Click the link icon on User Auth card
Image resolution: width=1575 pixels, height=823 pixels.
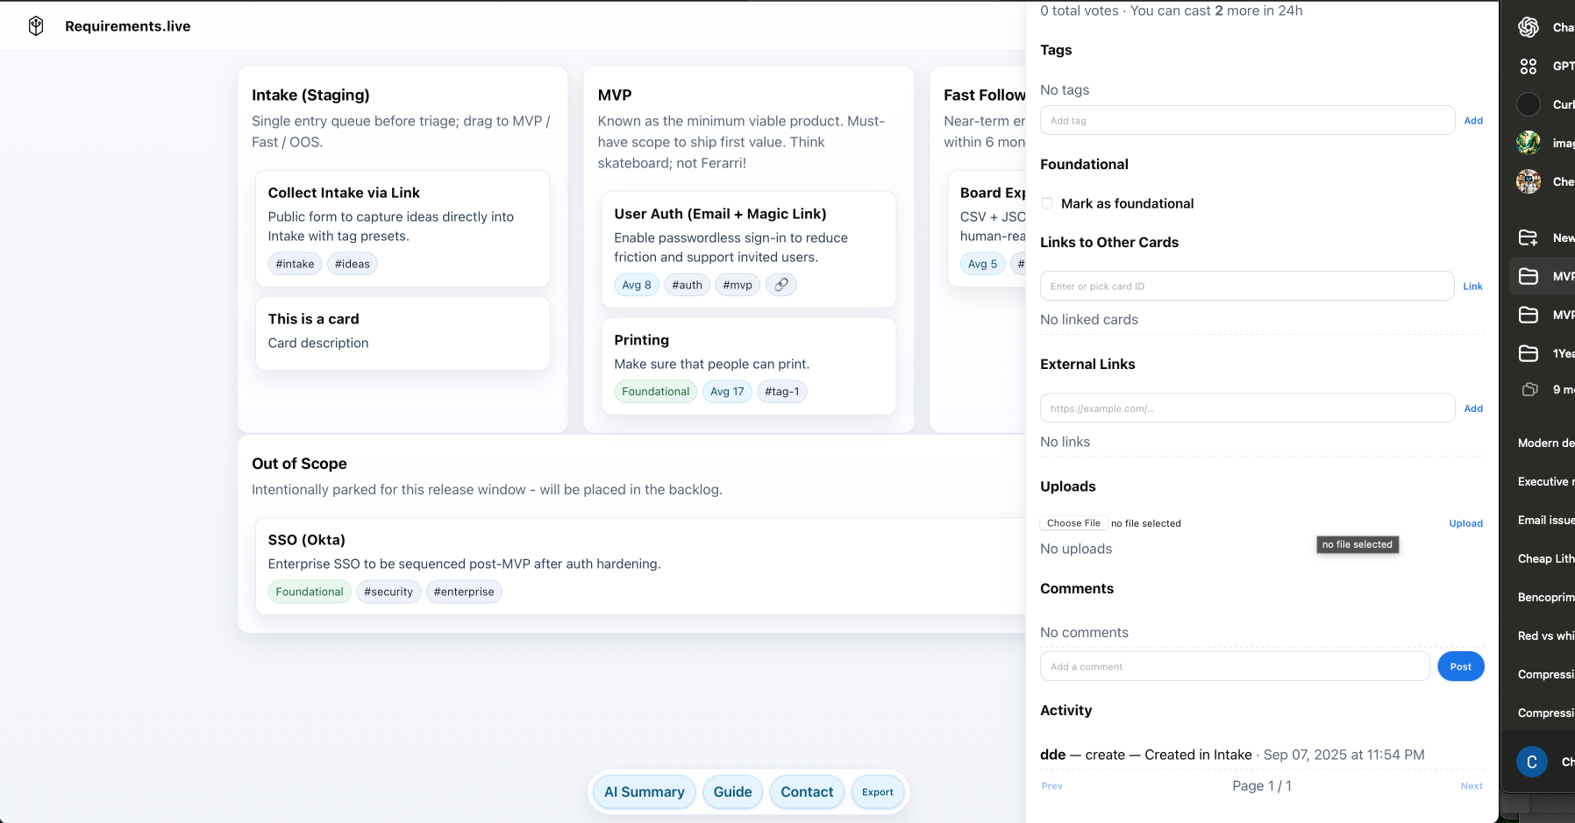pyautogui.click(x=780, y=285)
